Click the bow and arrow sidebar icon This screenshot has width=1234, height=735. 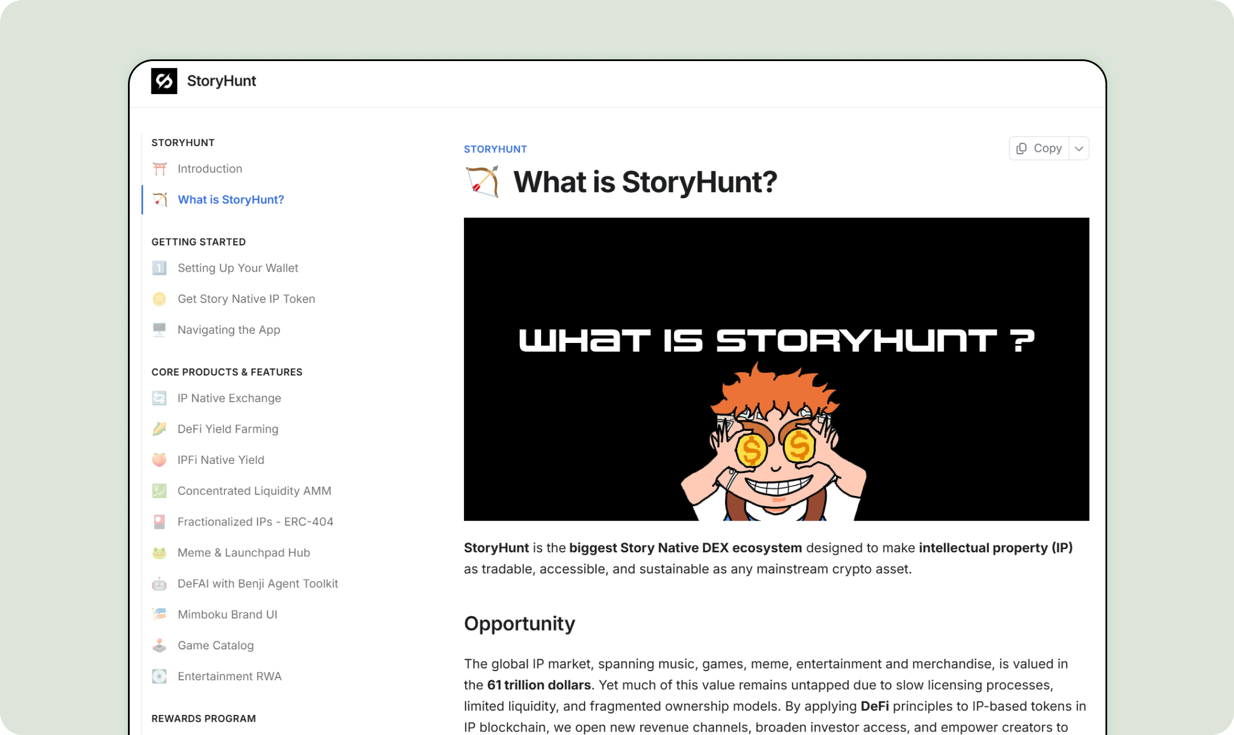click(159, 200)
